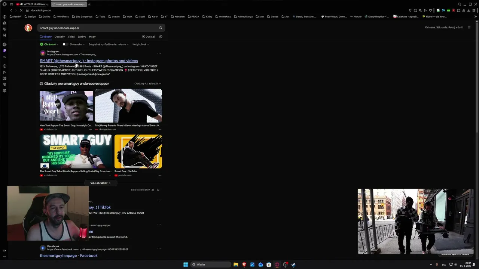This screenshot has width=479, height=269.
Task: Show hidden system tray icons
Action: click(431, 265)
